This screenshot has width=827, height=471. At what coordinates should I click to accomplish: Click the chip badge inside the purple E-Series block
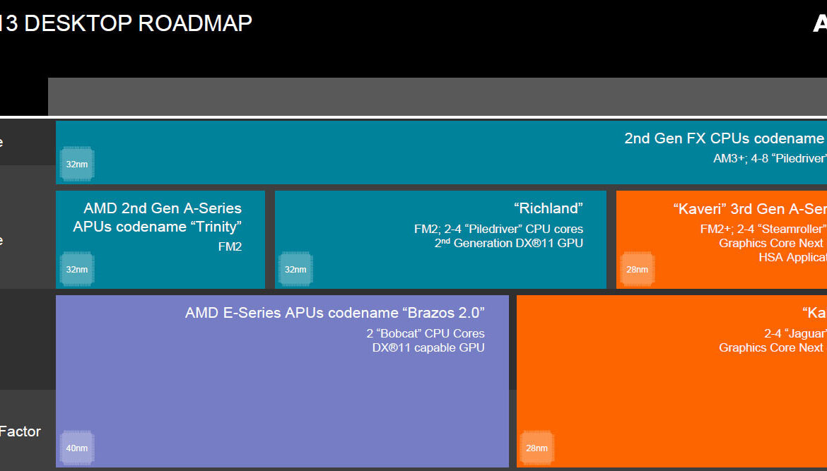[x=77, y=448]
